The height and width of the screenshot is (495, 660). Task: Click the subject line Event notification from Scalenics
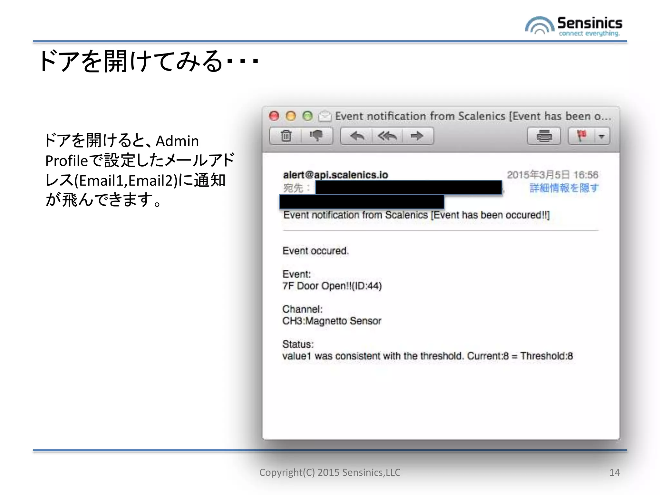tap(416, 215)
